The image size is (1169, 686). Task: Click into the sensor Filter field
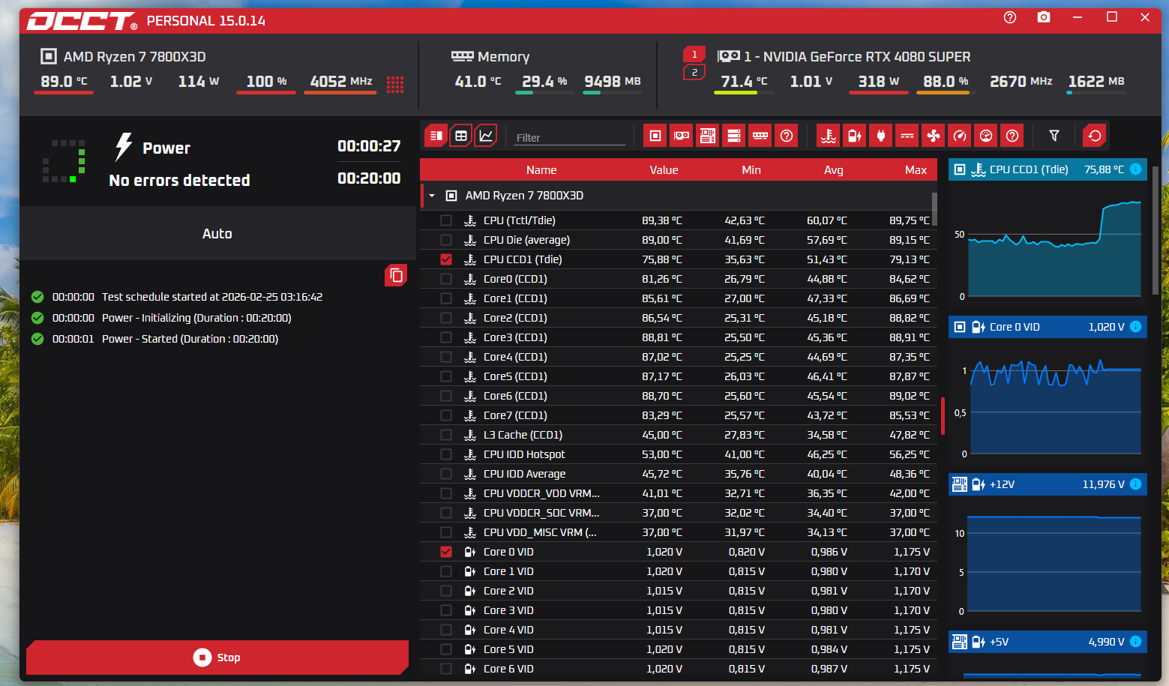[570, 137]
